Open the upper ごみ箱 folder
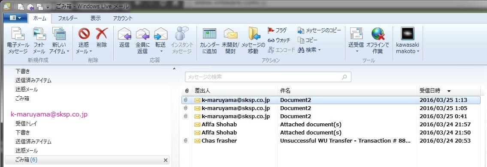The height and width of the screenshot is (167, 487). [x=22, y=98]
